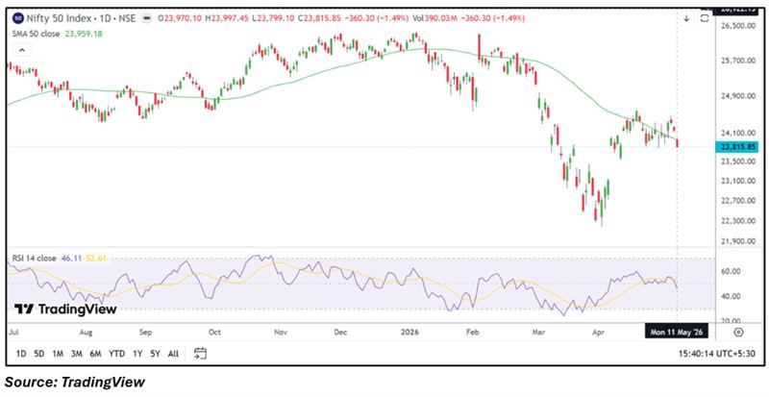The image size is (769, 397).
Task: Click the 2026 label on time axis
Action: (x=410, y=333)
